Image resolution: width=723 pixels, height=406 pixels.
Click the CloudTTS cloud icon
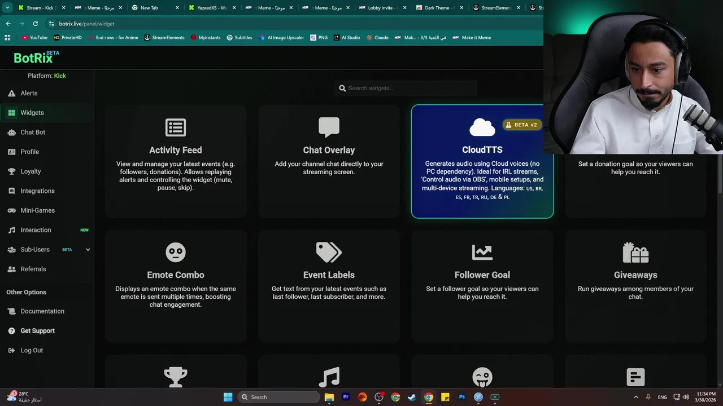point(482,127)
